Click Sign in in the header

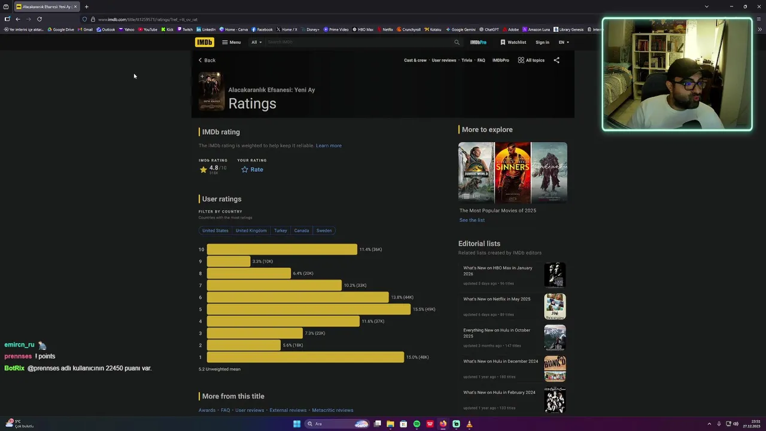click(x=542, y=43)
